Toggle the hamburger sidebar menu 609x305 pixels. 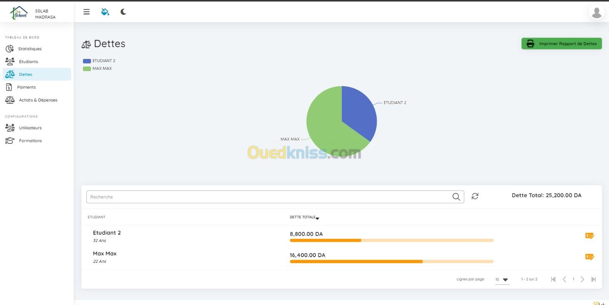tap(86, 12)
